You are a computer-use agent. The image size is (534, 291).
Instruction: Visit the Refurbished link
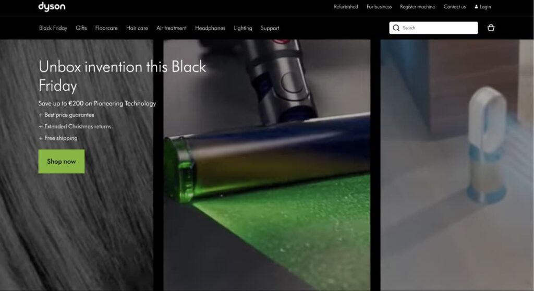pos(346,7)
